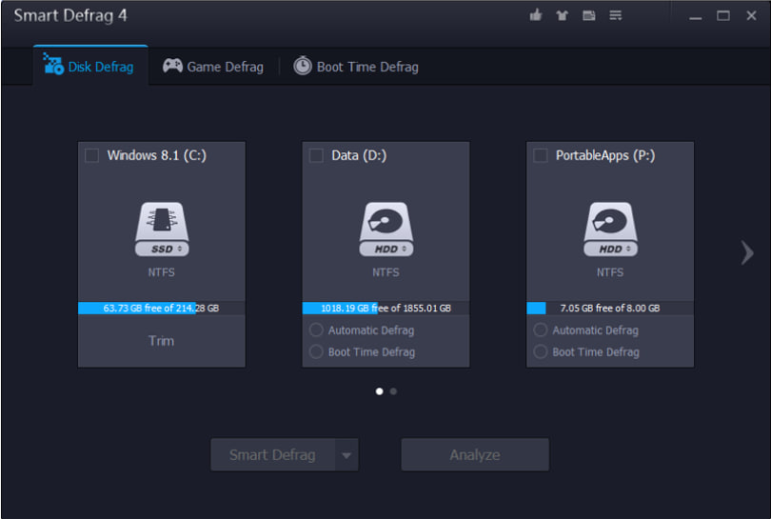Check the Windows 8.1 (C:) drive checkbox
The width and height of the screenshot is (771, 519).
[x=92, y=156]
